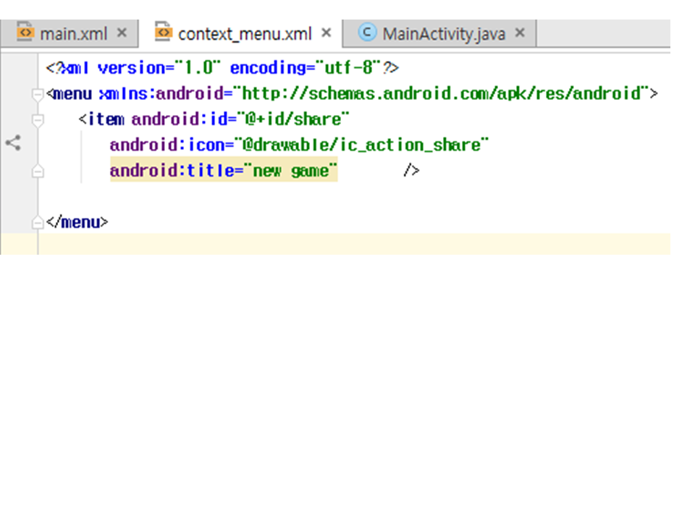This screenshot has width=695, height=521.
Task: Close the context_menu.xml tab
Action: (x=327, y=33)
